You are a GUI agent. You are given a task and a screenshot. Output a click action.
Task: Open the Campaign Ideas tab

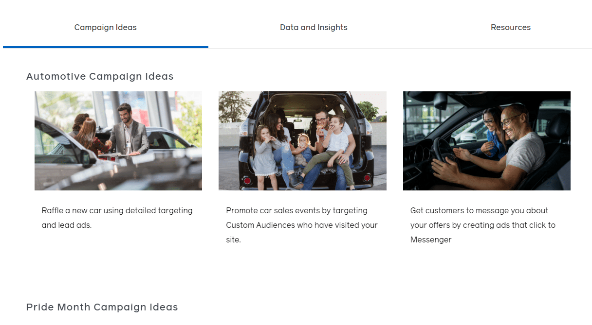(105, 28)
